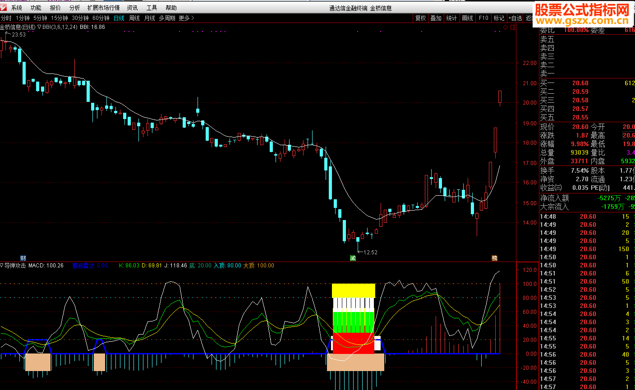Screen dimensions: 635x390
Task: Click the 买一 price 20.60 row
Action: pos(587,83)
